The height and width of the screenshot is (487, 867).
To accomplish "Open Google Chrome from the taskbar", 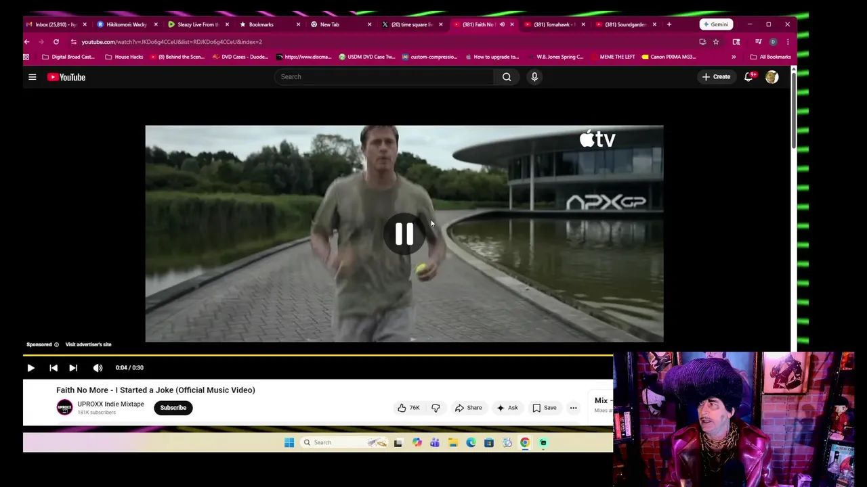I will (525, 443).
